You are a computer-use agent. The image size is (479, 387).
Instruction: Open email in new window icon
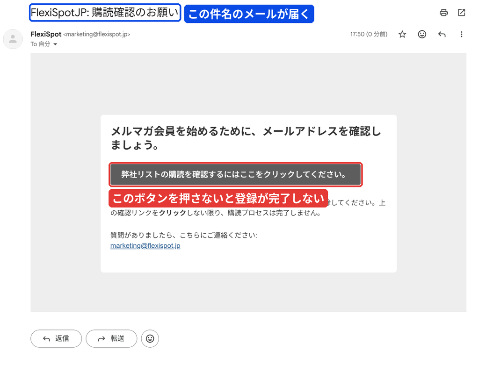click(x=461, y=13)
